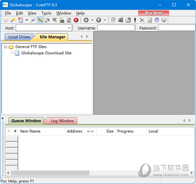Click the highlighted Quick Connect lightning icon

[x=40, y=20]
